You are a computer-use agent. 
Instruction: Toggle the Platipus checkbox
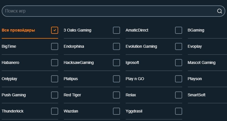pyautogui.click(x=116, y=79)
